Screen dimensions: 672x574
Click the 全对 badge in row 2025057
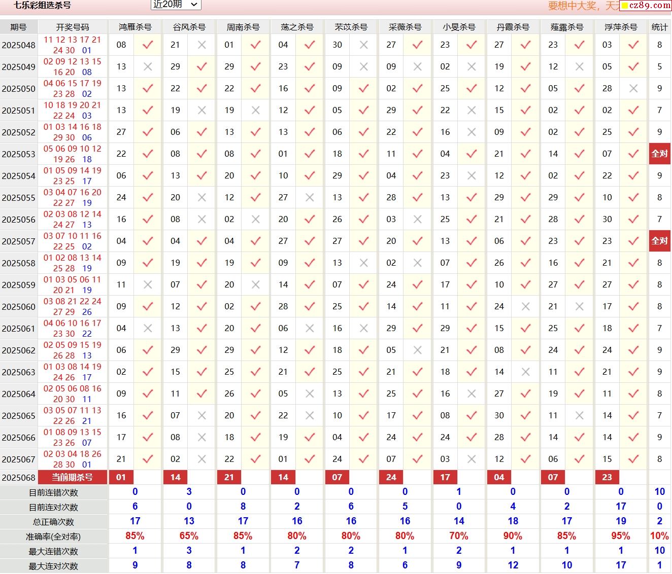(x=659, y=241)
